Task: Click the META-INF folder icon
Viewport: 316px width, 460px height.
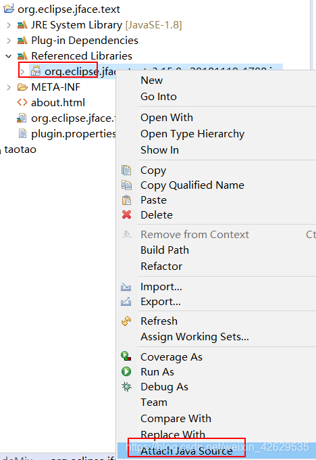Action: (22, 87)
